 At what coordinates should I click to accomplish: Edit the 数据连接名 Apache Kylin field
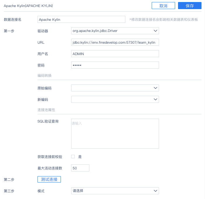coord(81,19)
